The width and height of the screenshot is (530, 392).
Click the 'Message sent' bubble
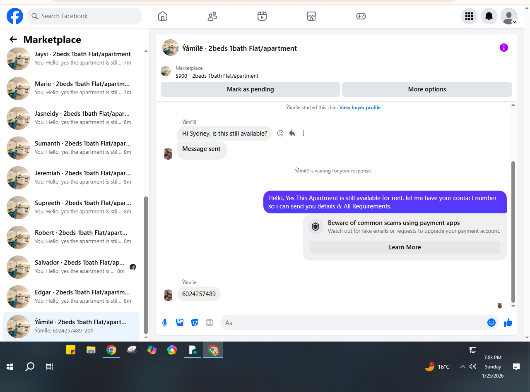tap(202, 151)
